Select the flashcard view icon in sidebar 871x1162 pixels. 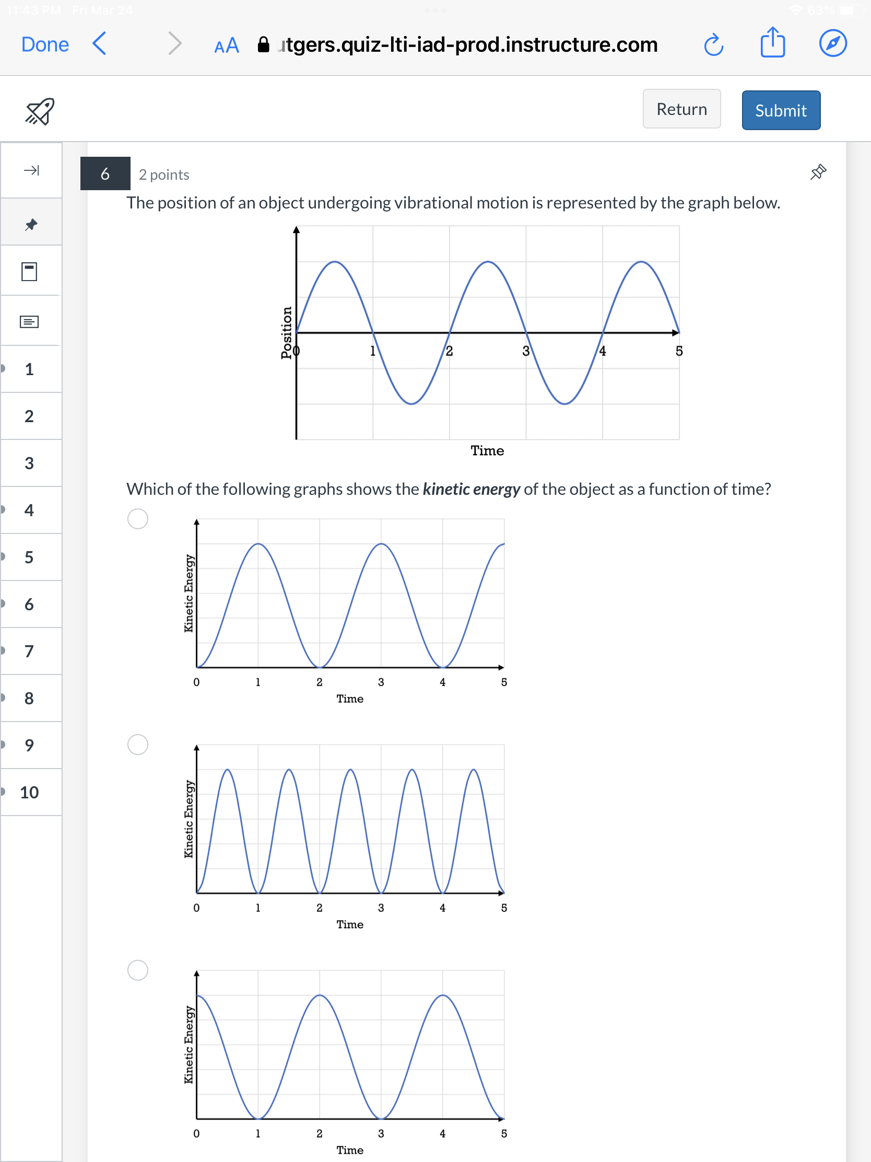(x=30, y=271)
